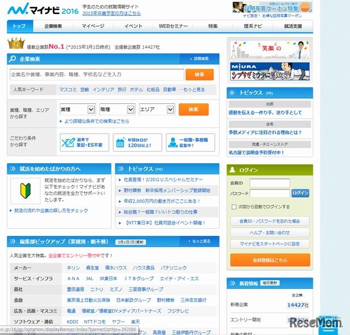Click the magnifier icon in 企業検索 header
Viewport: 350px width, 335px height.
pyautogui.click(x=13, y=59)
